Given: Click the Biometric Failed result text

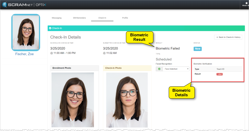Looking at the screenshot, I should (x=167, y=48).
